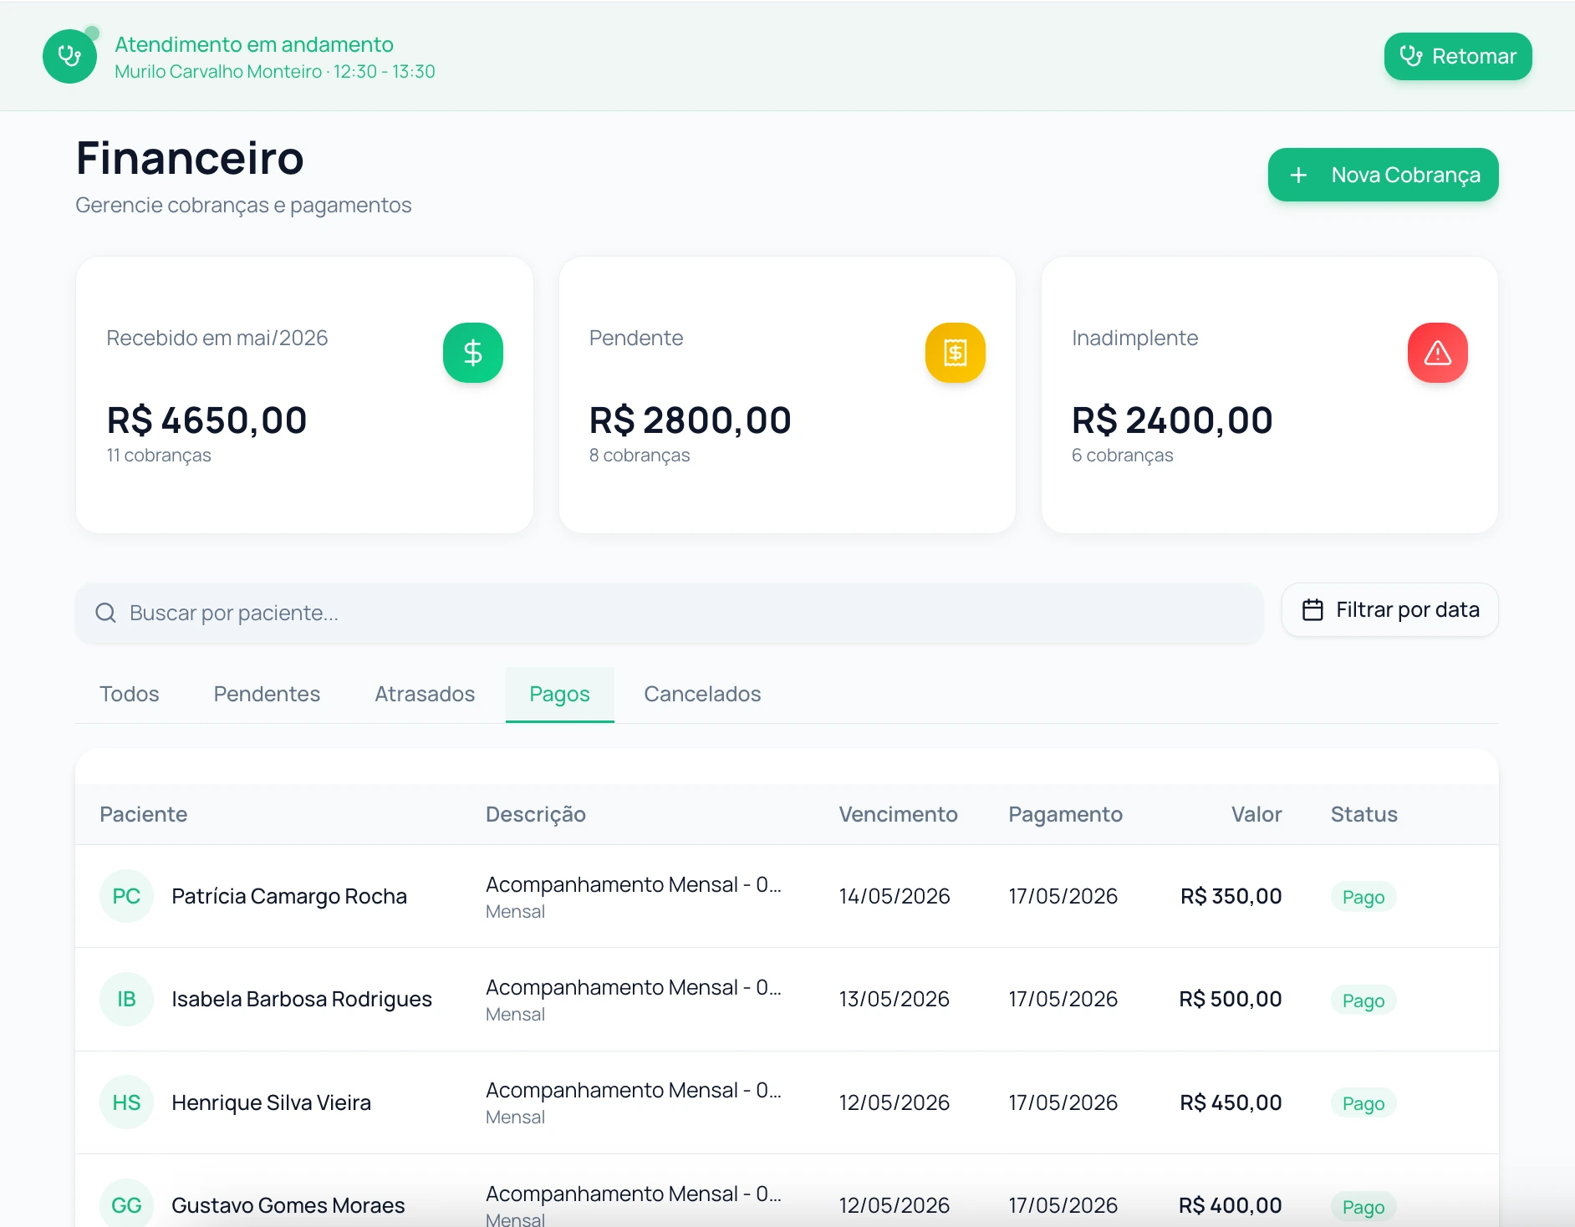Select the Pagos tab
1575x1227 pixels.
[559, 694]
